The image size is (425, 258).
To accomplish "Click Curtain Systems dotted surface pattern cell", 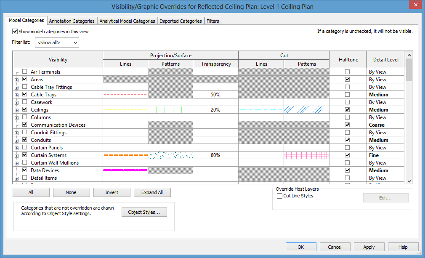I will pos(170,155).
